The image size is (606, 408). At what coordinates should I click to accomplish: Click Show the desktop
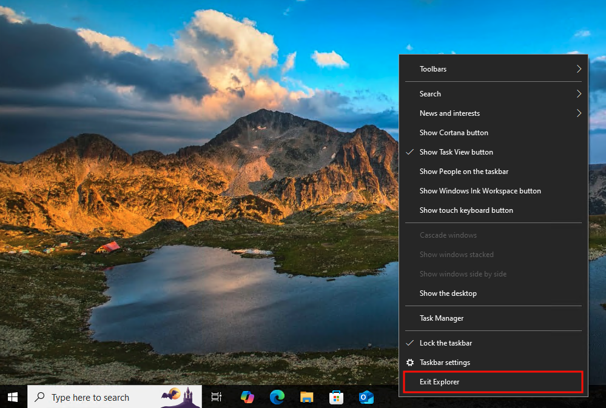(x=448, y=293)
